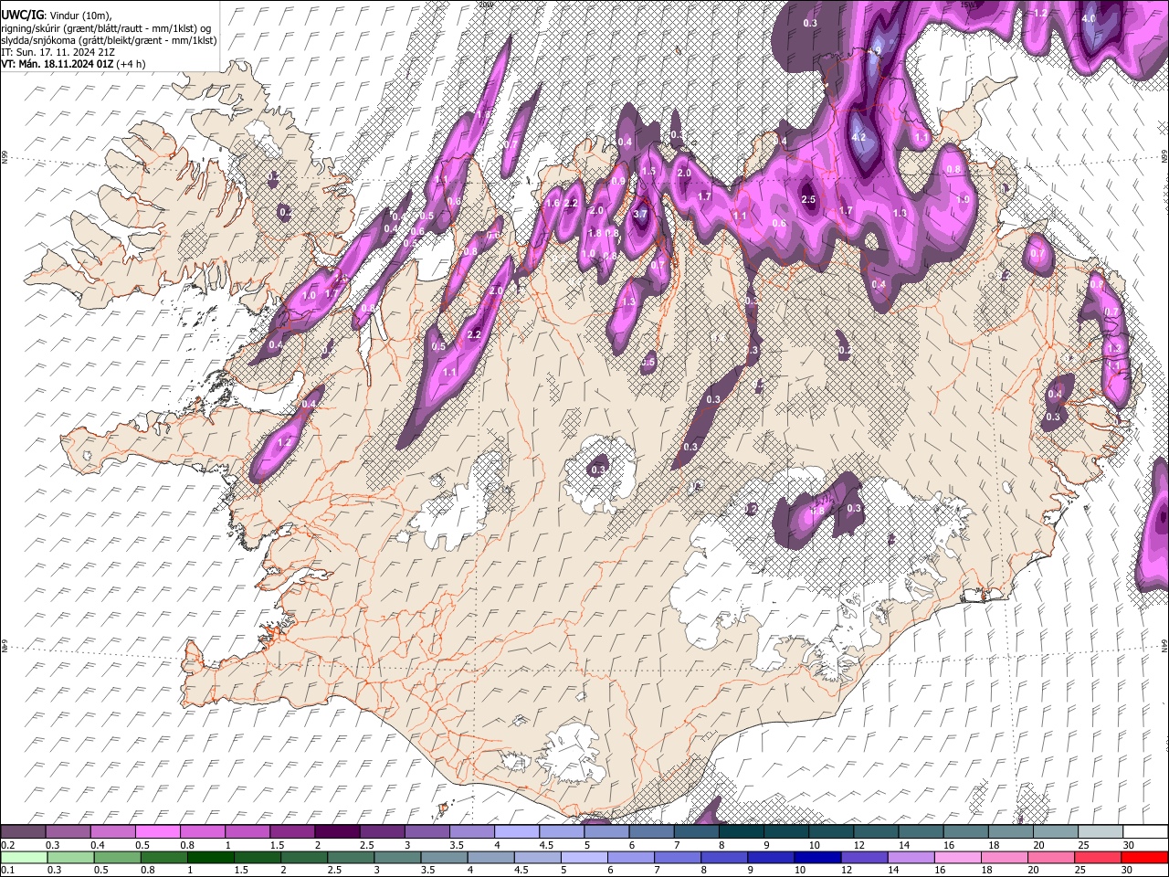Click the dusty purple 0.2–0.3 legend swatch
Screen dimensions: 1169x877
tap(23, 832)
